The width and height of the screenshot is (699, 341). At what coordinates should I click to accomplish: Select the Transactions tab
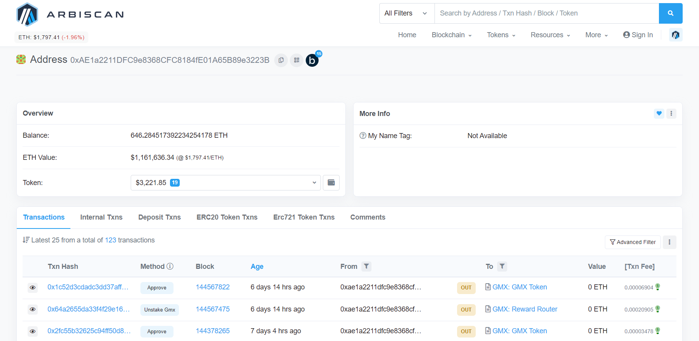[44, 217]
